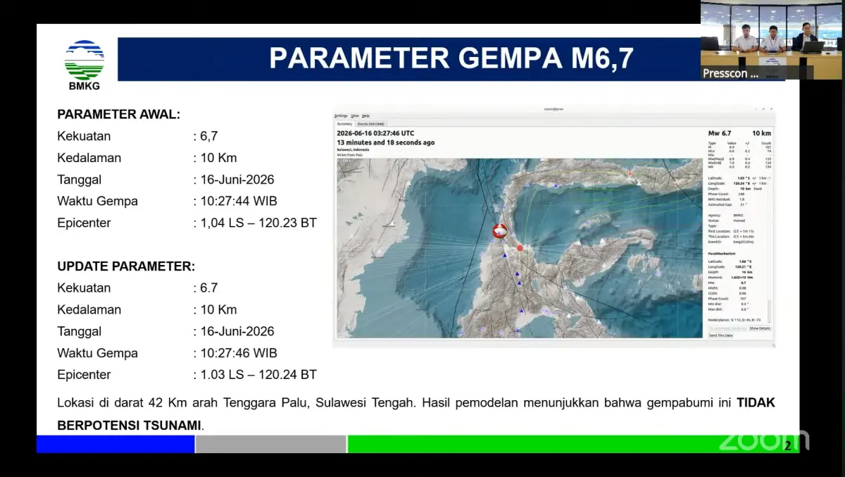The height and width of the screenshot is (477, 845).
Task: Click the BMKG logo
Action: [x=84, y=66]
